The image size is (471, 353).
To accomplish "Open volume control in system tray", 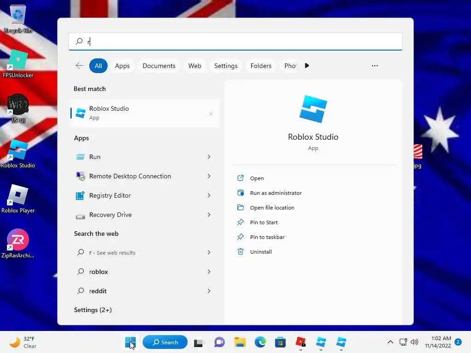I will [x=414, y=342].
